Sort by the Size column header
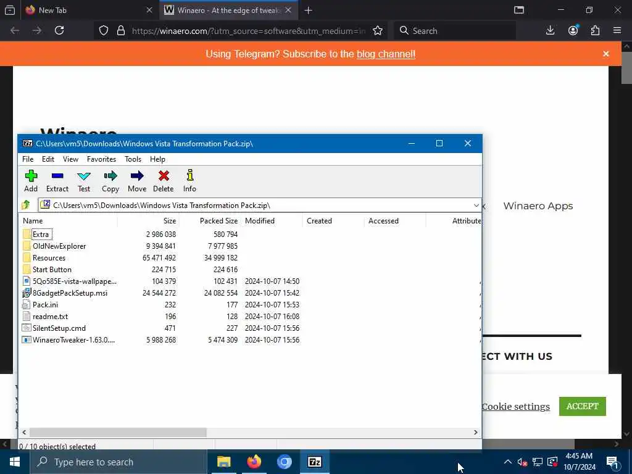Image resolution: width=632 pixels, height=474 pixels. [x=148, y=221]
